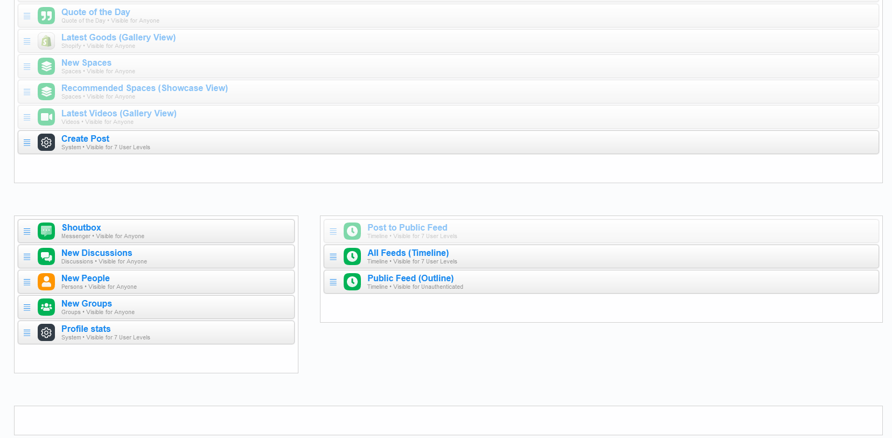This screenshot has height=438, width=892.
Task: Click the Shoutbox chat bubble icon
Action: pos(46,232)
